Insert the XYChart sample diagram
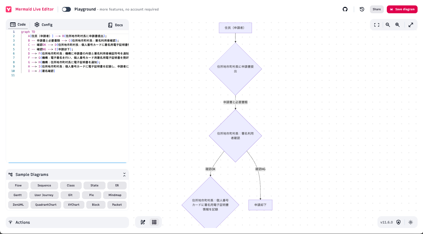Screen dimensions: 423x234 [74, 205]
